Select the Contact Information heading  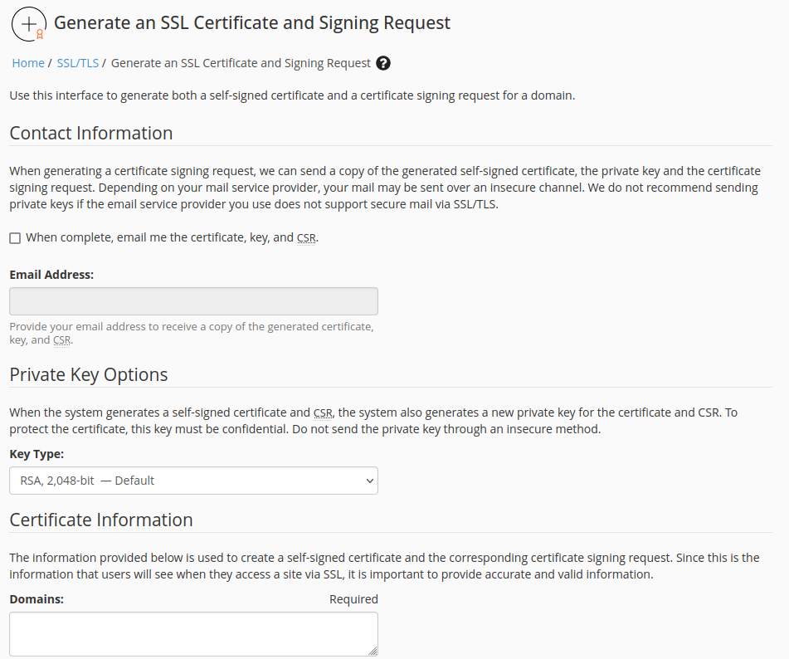91,134
